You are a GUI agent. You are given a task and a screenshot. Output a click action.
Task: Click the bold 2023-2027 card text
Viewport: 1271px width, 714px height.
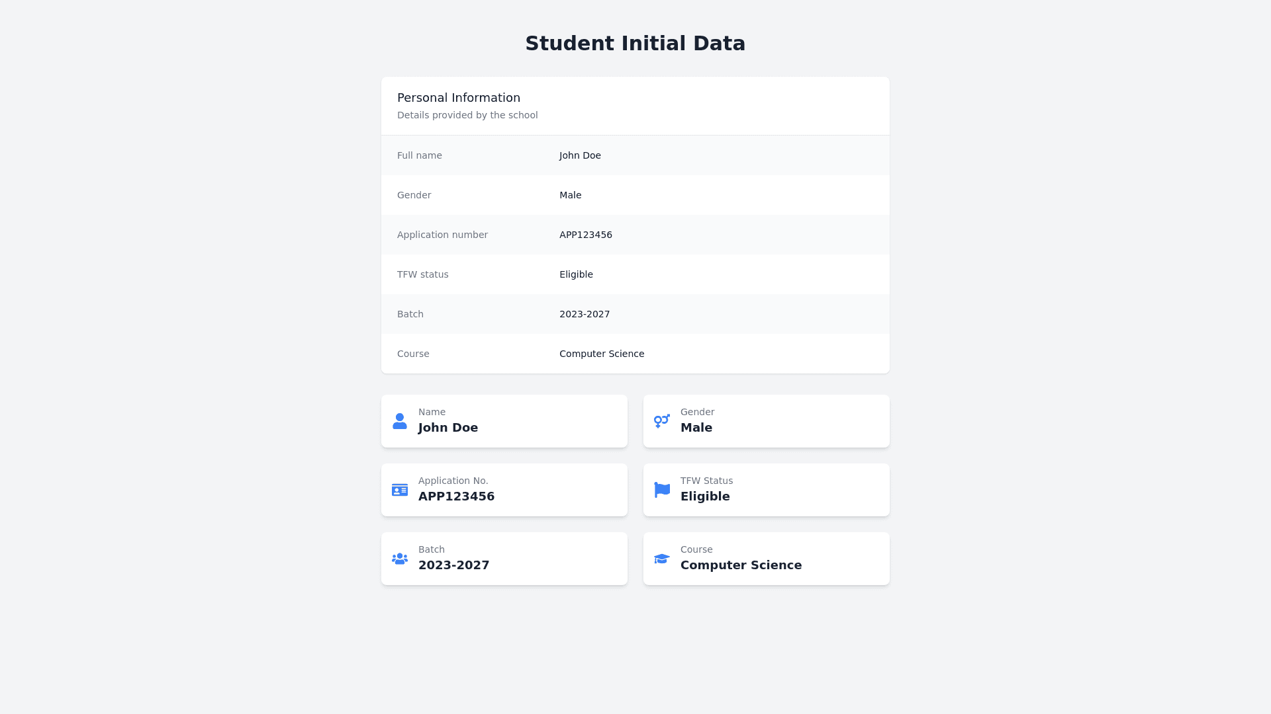click(454, 565)
